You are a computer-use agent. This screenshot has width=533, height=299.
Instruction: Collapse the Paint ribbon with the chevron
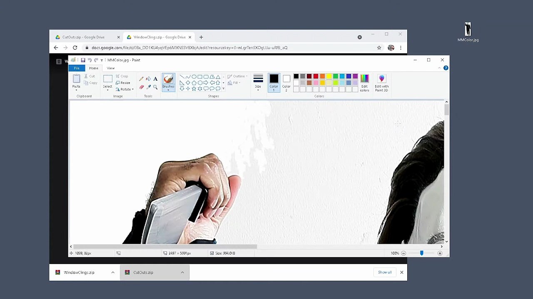tap(439, 68)
